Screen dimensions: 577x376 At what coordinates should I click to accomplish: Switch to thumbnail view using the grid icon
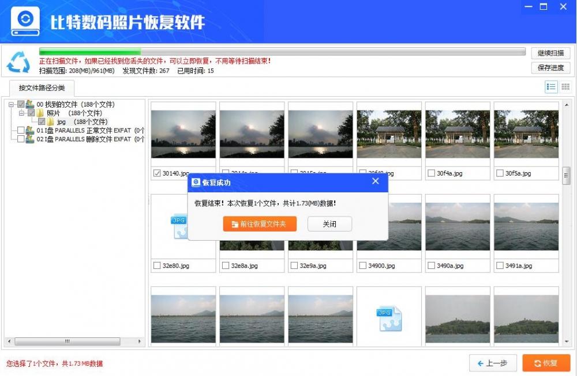click(x=564, y=86)
